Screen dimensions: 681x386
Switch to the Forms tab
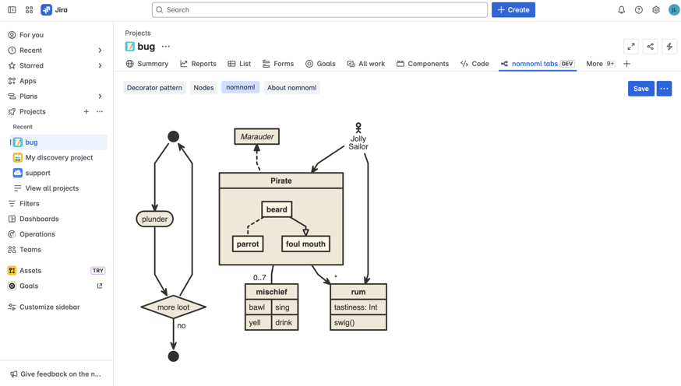point(278,64)
